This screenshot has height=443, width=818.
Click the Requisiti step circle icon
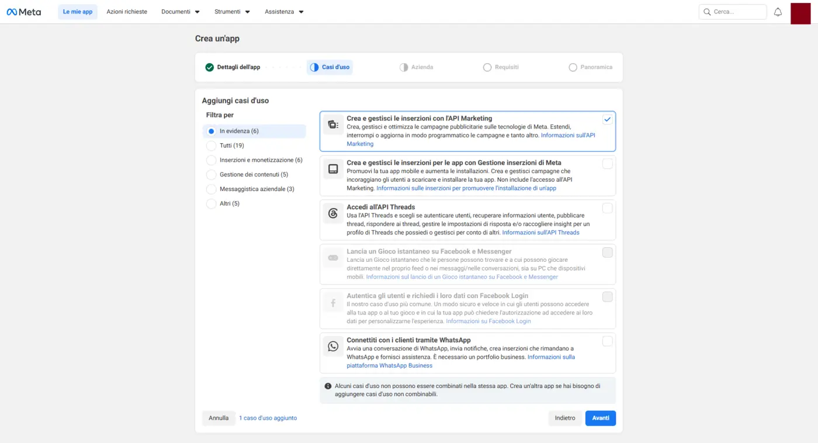(487, 67)
